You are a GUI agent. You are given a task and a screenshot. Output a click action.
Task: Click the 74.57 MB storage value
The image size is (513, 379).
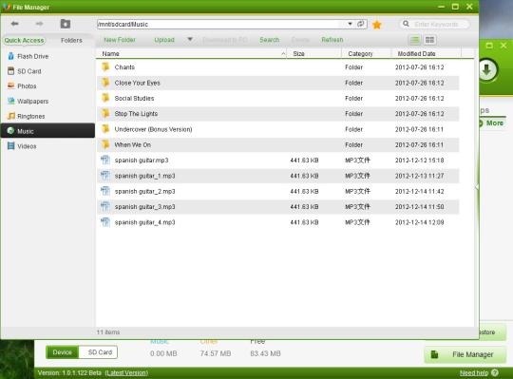point(216,353)
